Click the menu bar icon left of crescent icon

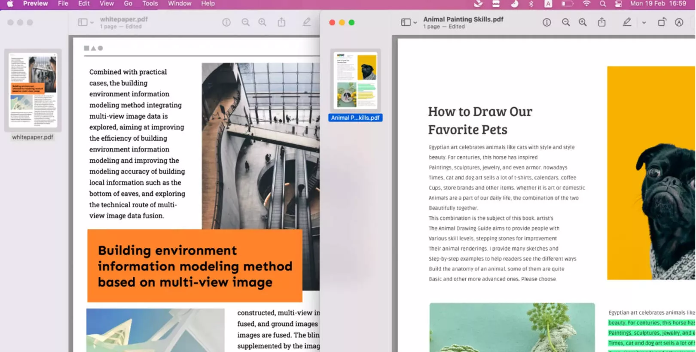pos(496,3)
